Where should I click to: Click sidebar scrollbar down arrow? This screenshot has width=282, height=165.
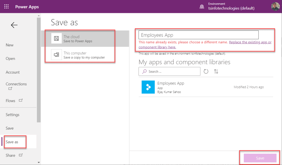coord(39,162)
